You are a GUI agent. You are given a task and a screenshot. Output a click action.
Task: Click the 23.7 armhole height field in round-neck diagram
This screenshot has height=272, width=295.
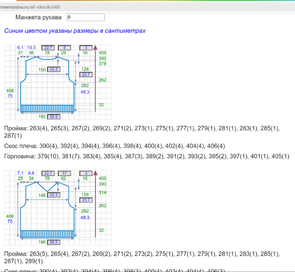tap(86, 75)
